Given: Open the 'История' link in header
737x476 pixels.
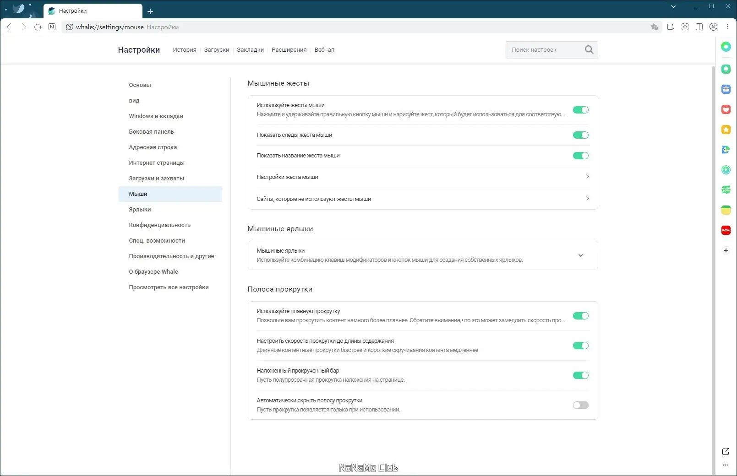Looking at the screenshot, I should (x=185, y=50).
